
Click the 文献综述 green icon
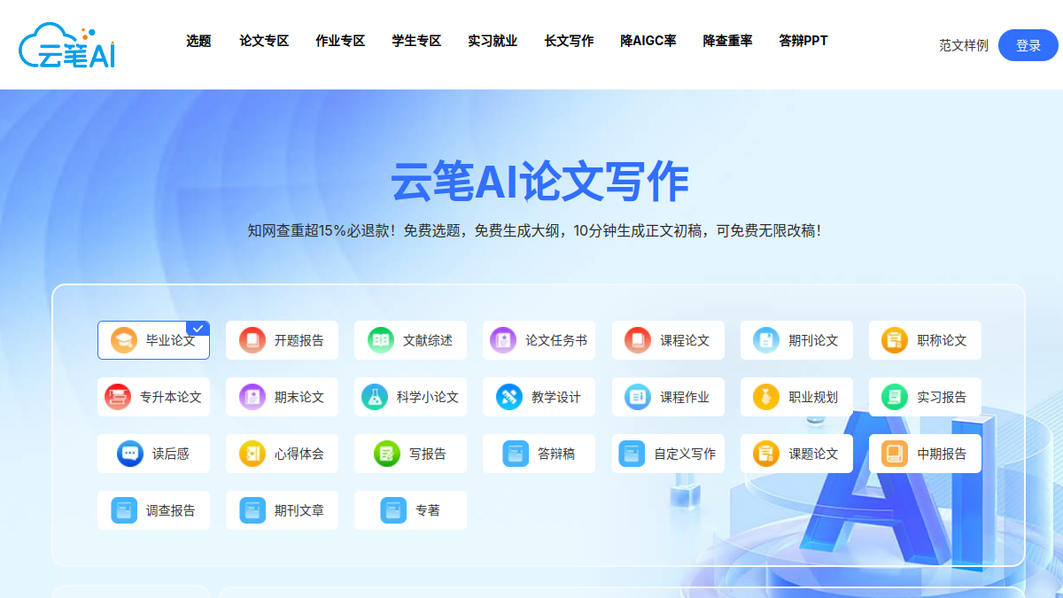[x=381, y=340]
